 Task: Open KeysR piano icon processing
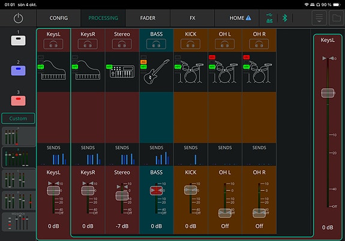(x=88, y=70)
